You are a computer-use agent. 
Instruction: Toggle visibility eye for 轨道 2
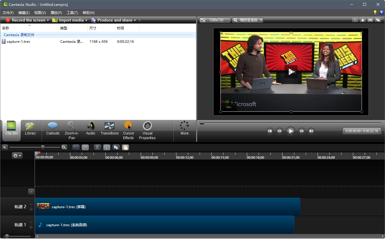pos(31,204)
